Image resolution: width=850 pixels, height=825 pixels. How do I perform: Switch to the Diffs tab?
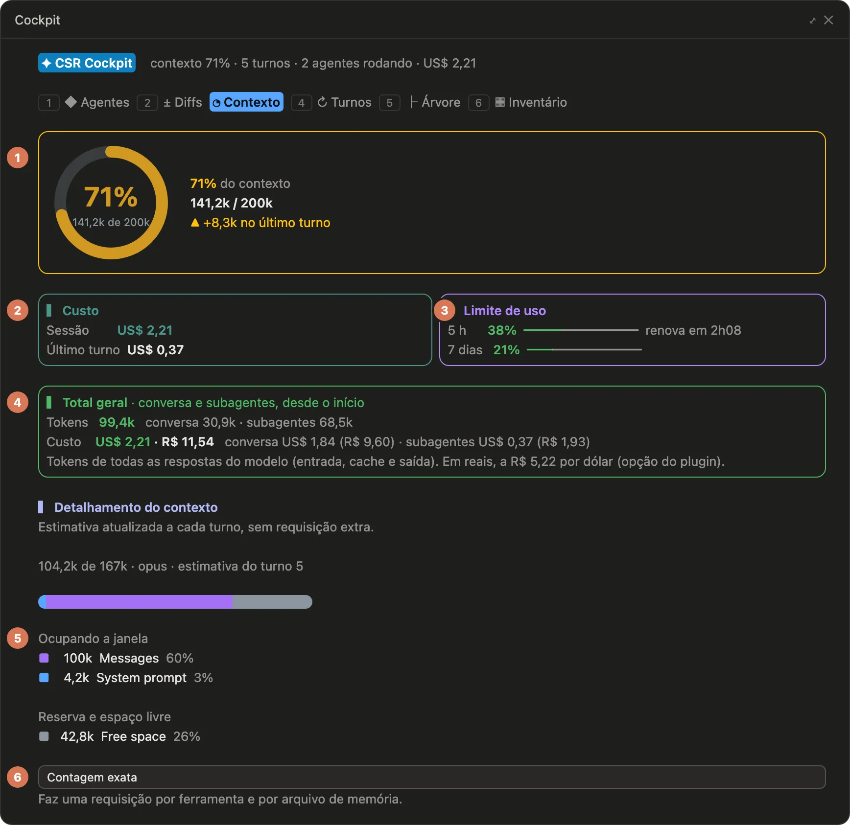tap(183, 102)
